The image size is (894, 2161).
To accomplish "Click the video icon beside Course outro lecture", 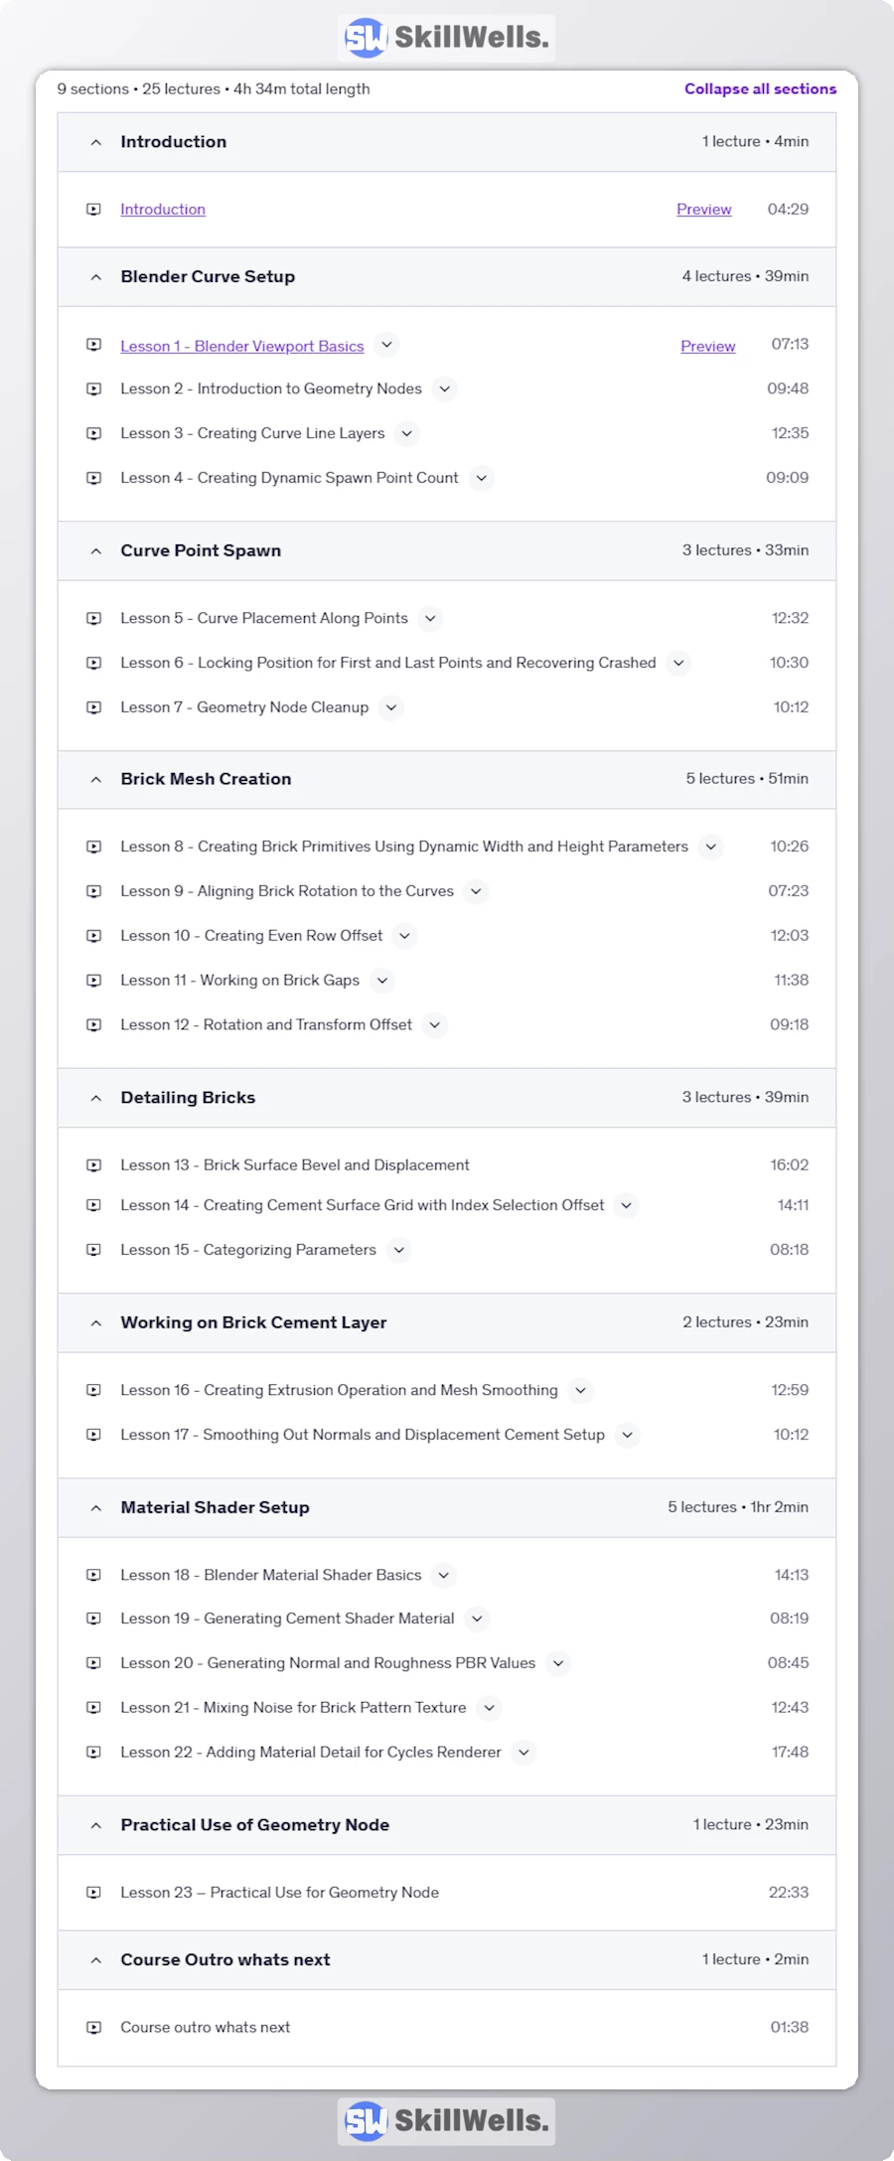I will pyautogui.click(x=93, y=2028).
